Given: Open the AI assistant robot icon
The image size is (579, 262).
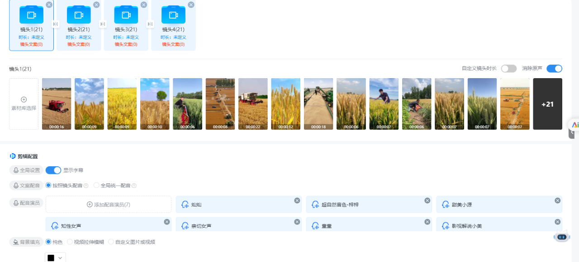Looking at the screenshot, I should click(x=562, y=236).
